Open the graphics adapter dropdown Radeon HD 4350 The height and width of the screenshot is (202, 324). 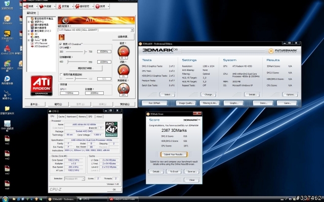tap(96, 30)
